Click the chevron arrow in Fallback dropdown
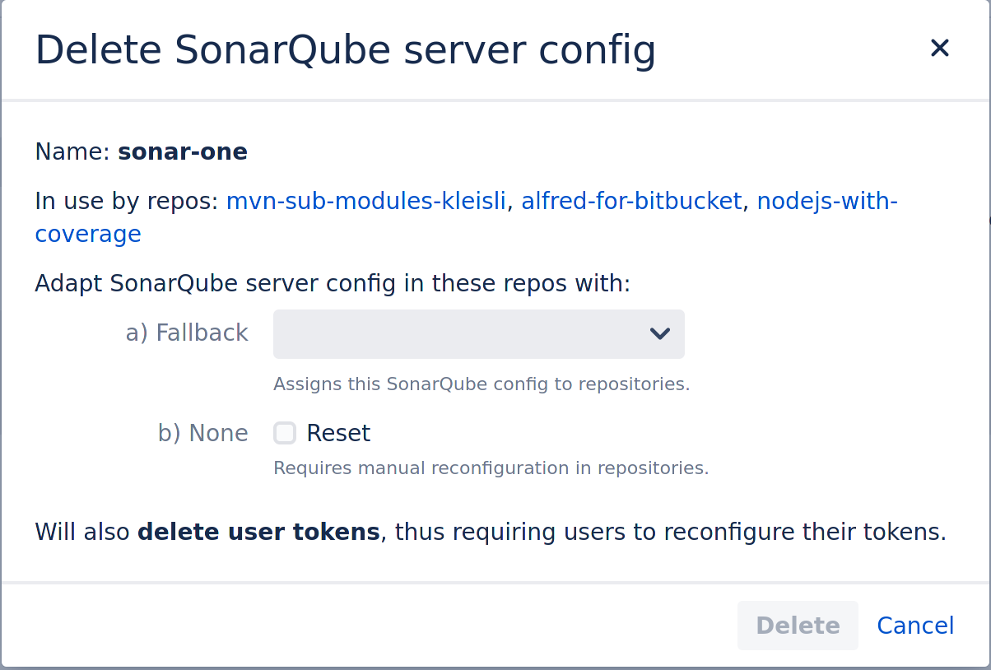 tap(659, 334)
